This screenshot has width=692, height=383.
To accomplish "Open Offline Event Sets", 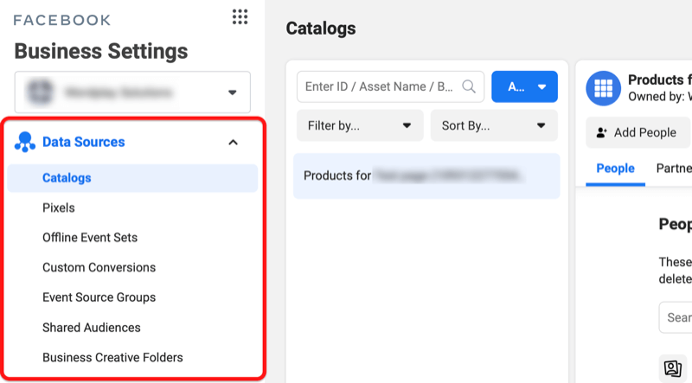I will click(x=90, y=238).
